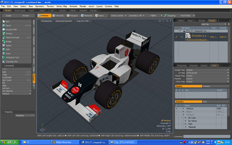This screenshot has width=232, height=145.
Task: Click the Start button on taskbar
Action: coord(10,142)
